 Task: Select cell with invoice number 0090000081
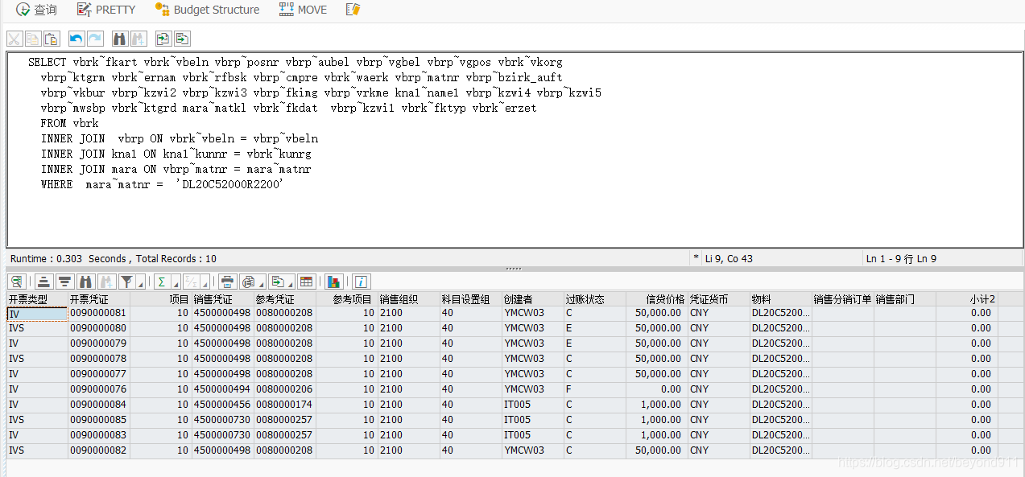[99, 313]
